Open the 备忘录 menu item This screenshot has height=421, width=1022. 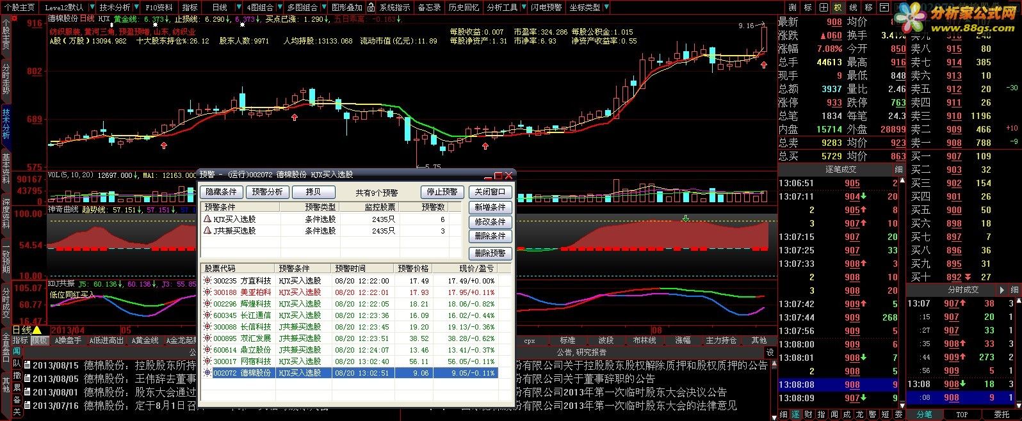[x=430, y=7]
